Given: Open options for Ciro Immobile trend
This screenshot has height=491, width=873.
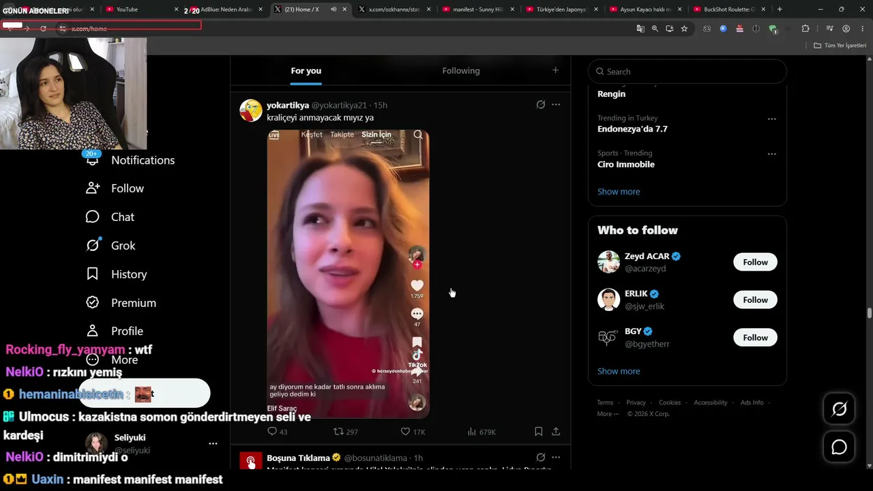Looking at the screenshot, I should (x=771, y=154).
